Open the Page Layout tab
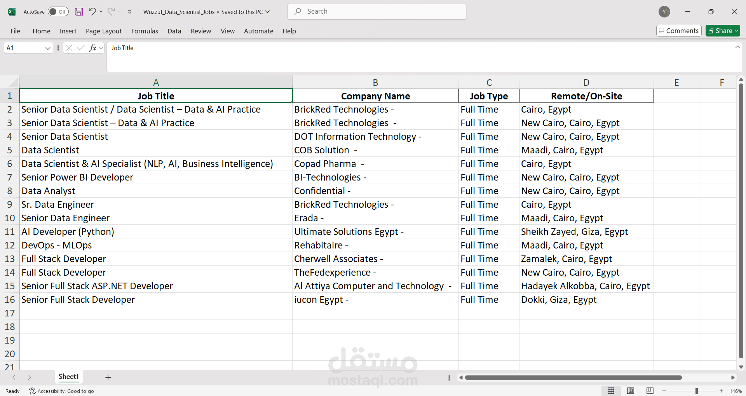This screenshot has height=396, width=746. pyautogui.click(x=104, y=31)
